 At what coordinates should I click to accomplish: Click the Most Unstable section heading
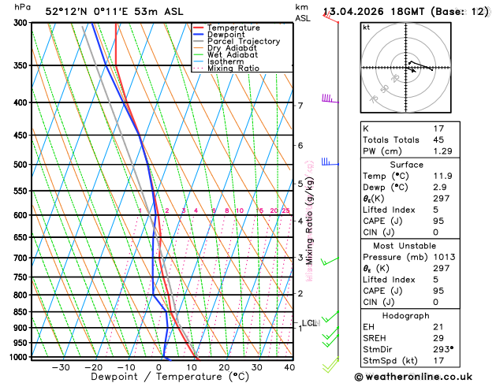click(405, 246)
